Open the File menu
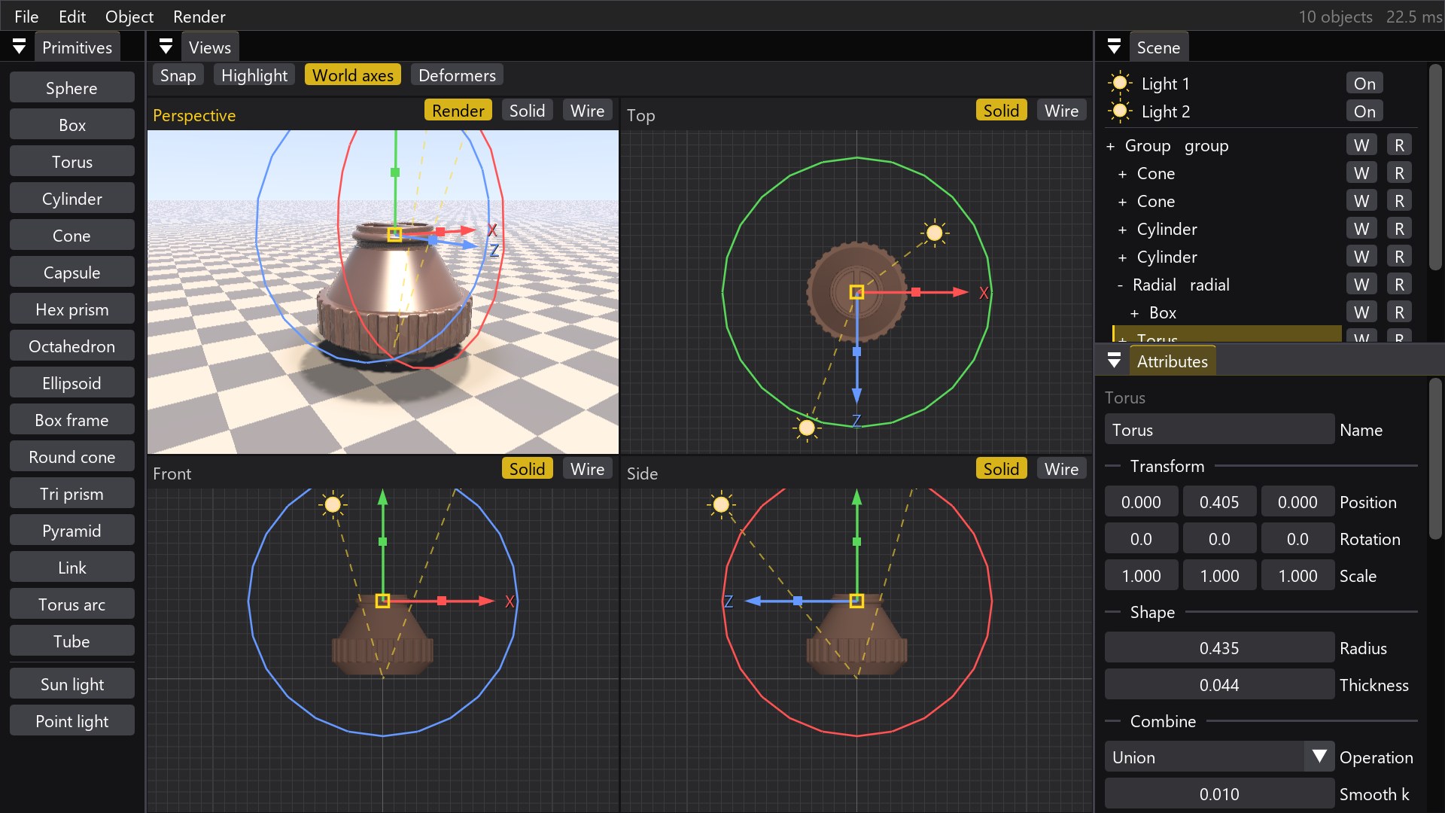Image resolution: width=1445 pixels, height=813 pixels. pos(26,17)
